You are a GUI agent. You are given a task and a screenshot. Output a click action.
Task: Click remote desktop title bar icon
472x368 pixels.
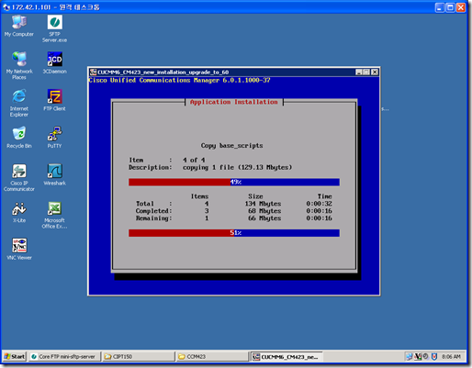(6, 7)
